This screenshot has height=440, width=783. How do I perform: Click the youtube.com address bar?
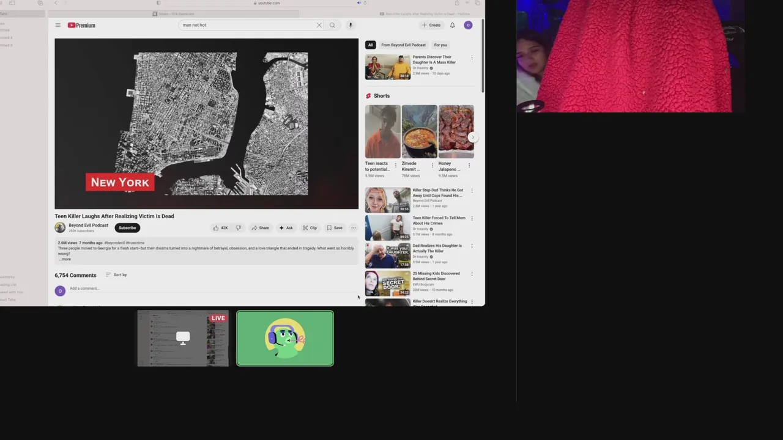pos(268,3)
